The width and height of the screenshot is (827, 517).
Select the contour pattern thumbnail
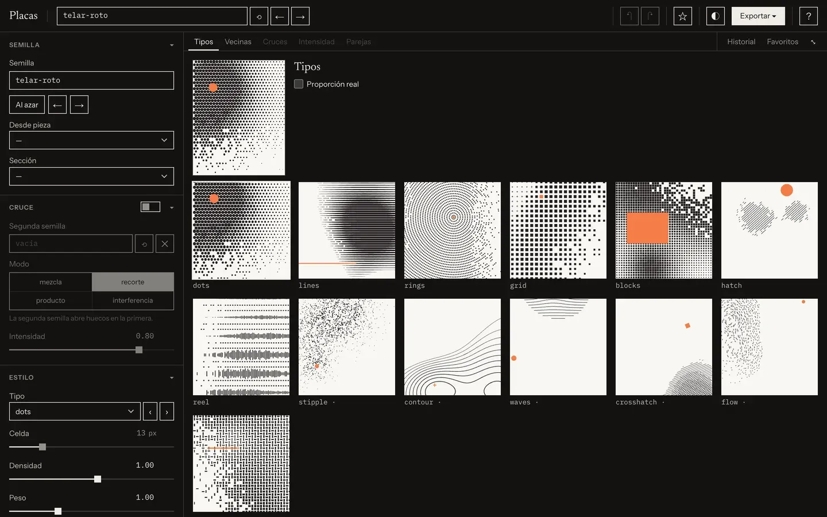(453, 347)
